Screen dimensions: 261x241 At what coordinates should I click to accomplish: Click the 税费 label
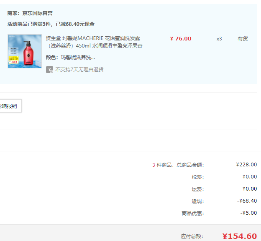(198, 177)
